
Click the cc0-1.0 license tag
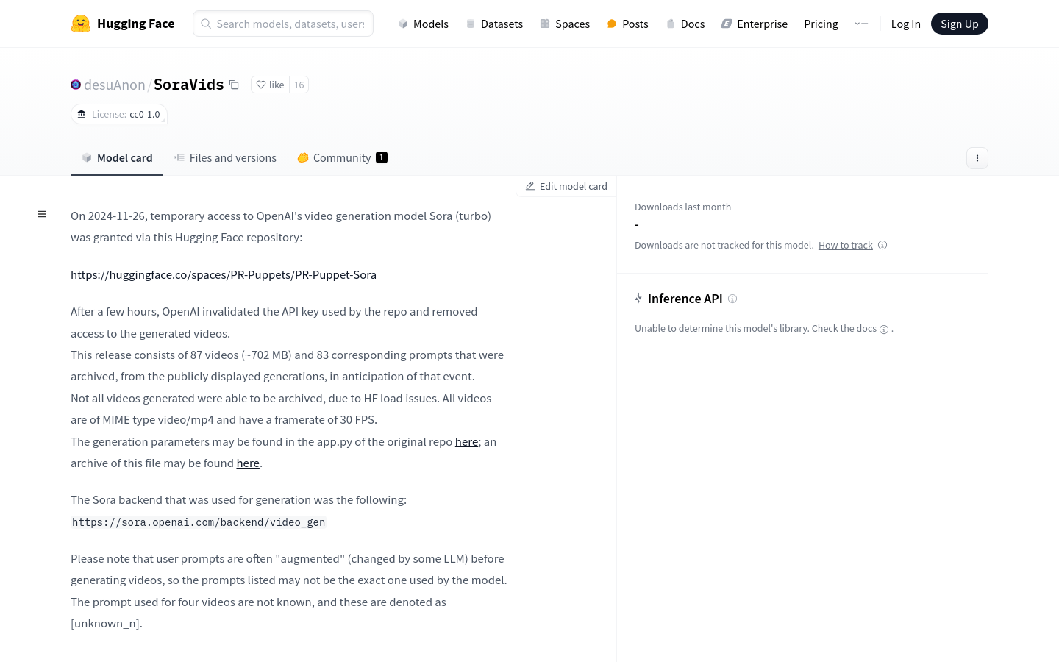(119, 114)
